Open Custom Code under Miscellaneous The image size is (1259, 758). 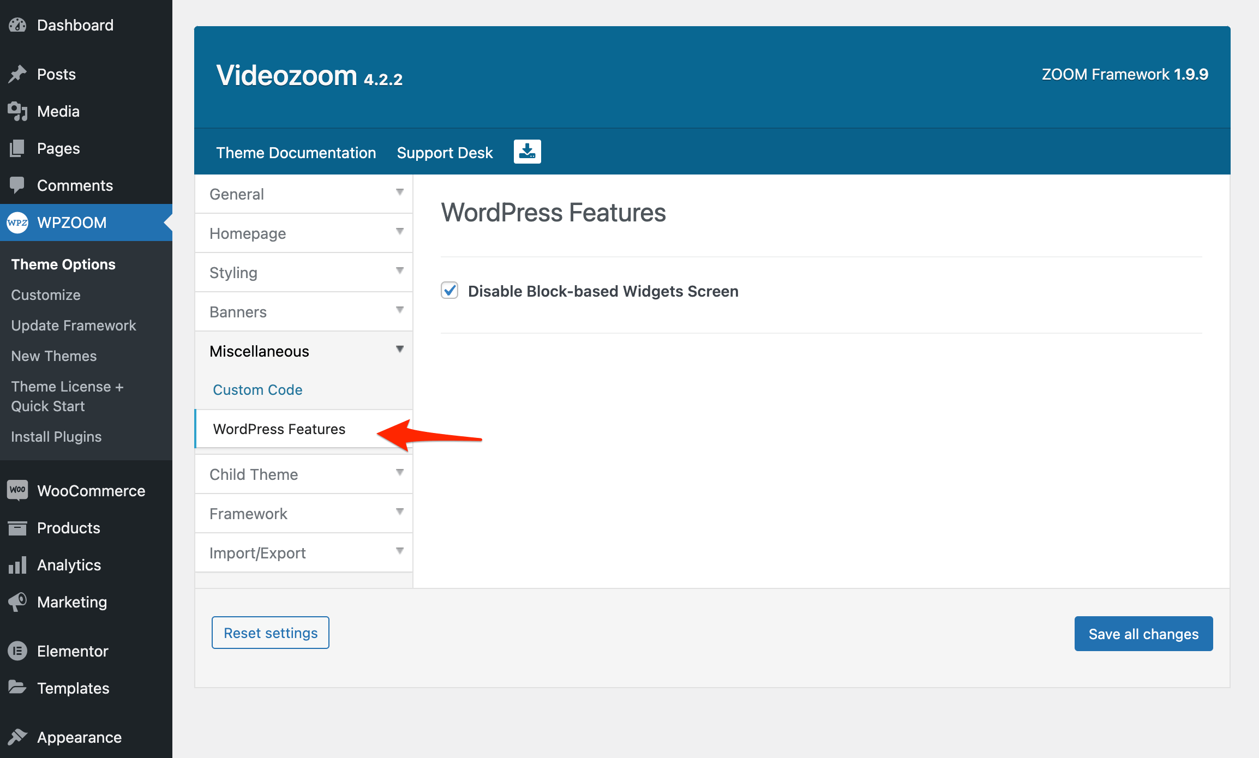257,390
